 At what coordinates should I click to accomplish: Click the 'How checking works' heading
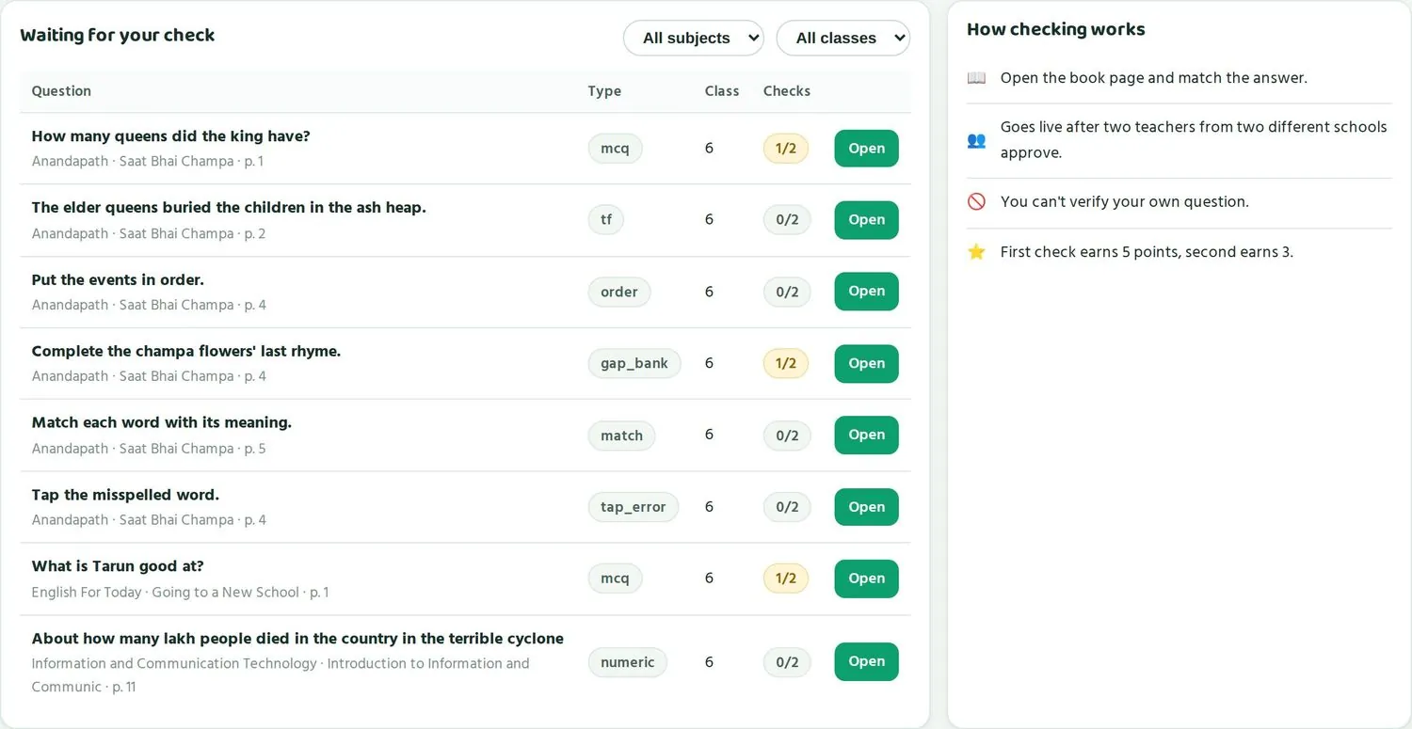1056,29
